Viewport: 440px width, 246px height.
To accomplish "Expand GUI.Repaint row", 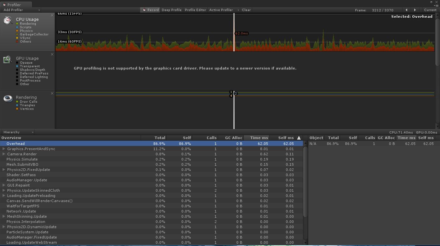I will [x=4, y=185].
